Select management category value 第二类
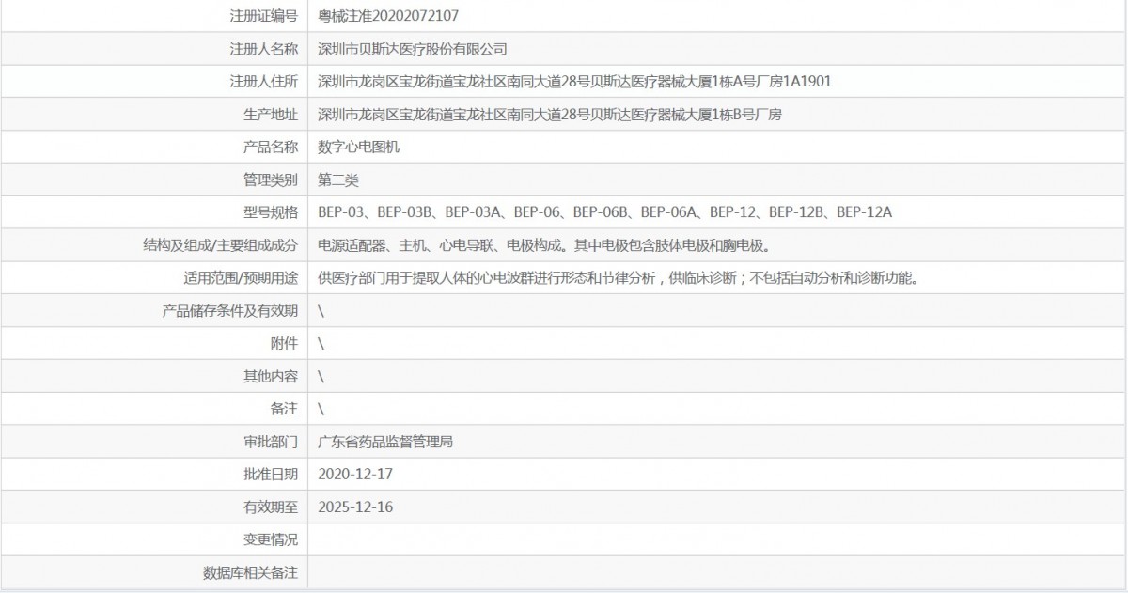Screen dimensions: 1128x593 [x=338, y=179]
